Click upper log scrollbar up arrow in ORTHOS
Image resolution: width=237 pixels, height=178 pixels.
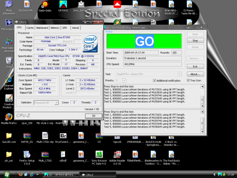(202, 87)
